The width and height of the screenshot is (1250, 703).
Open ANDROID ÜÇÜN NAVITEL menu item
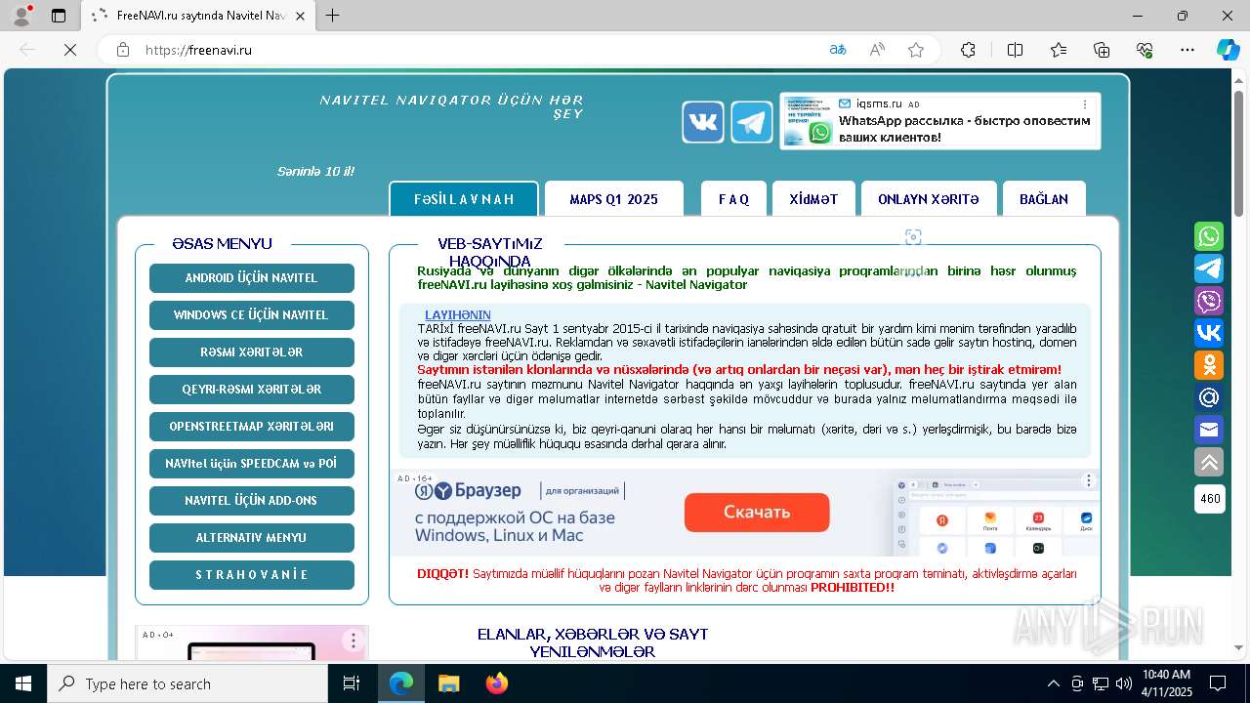click(x=252, y=278)
